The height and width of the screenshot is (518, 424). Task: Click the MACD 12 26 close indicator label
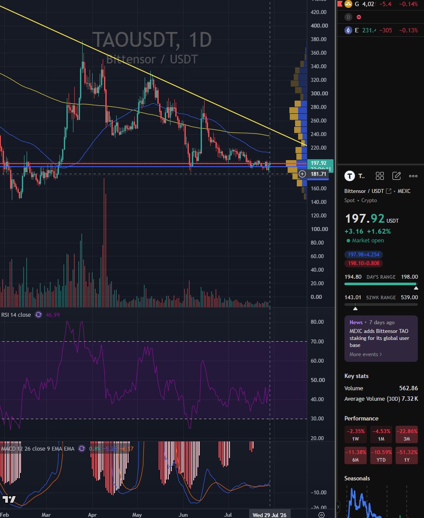(x=38, y=448)
